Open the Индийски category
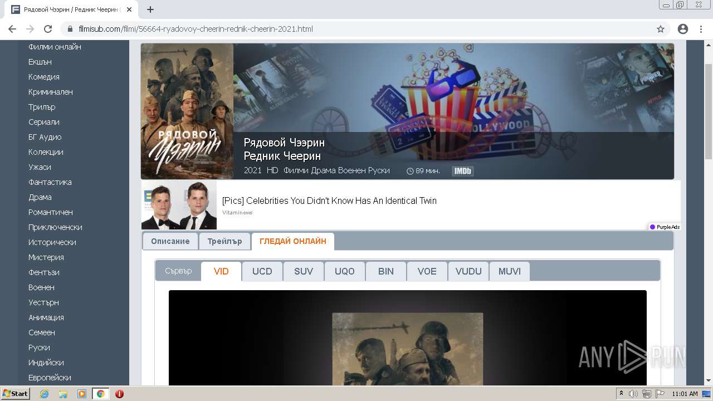The height and width of the screenshot is (401, 713). pos(46,363)
